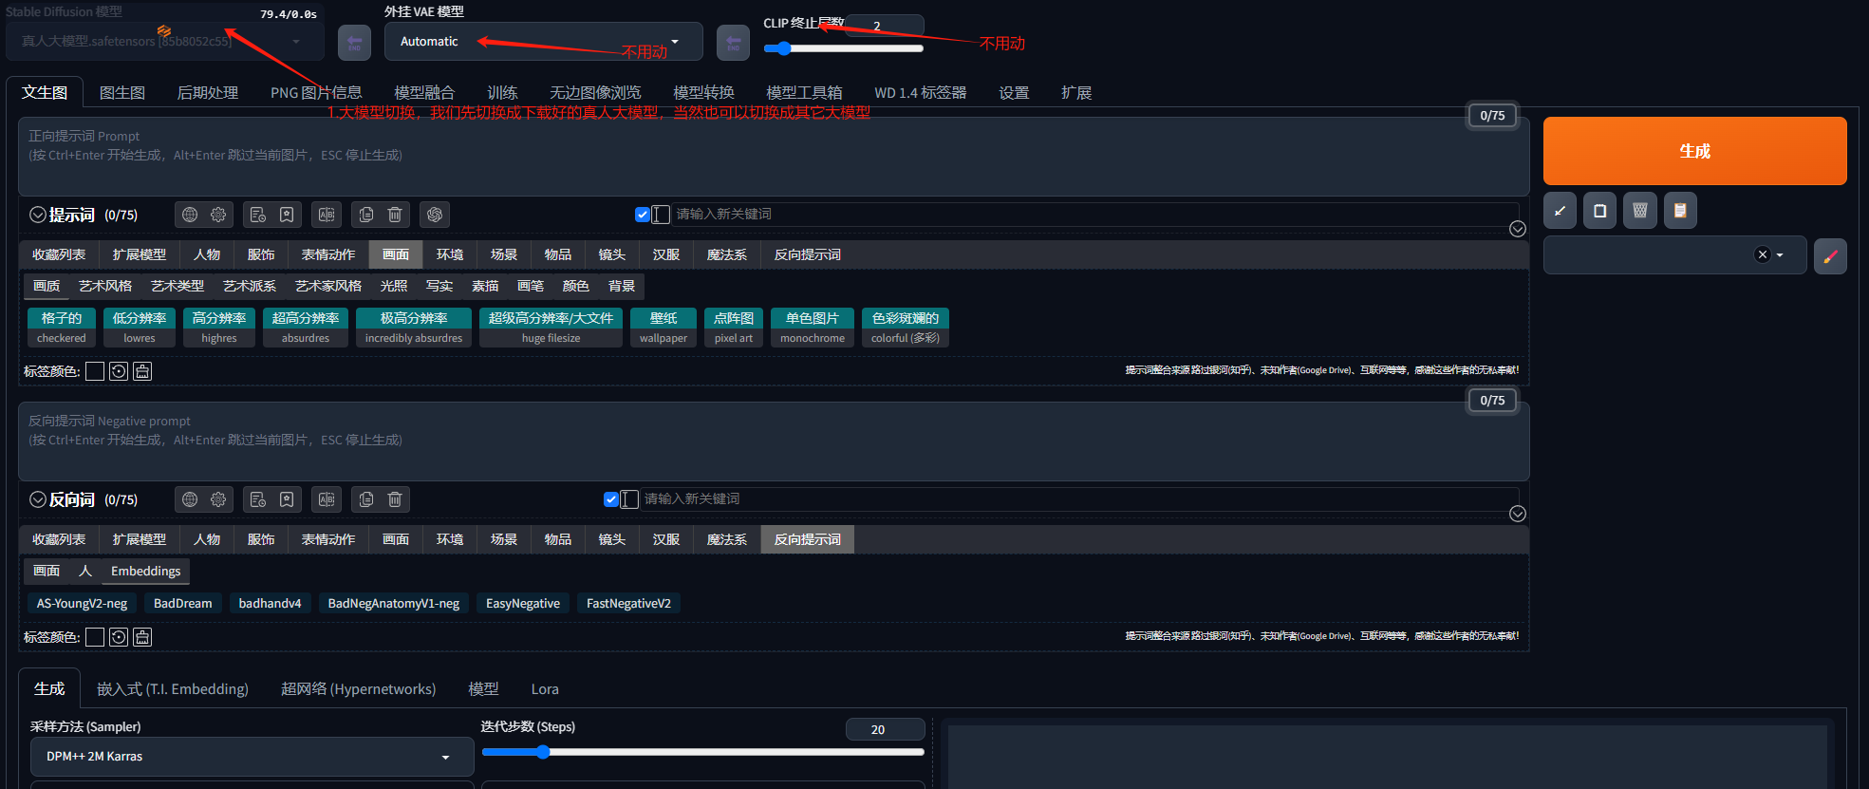Select 人物 category in 提示词 tag tabs

[207, 254]
